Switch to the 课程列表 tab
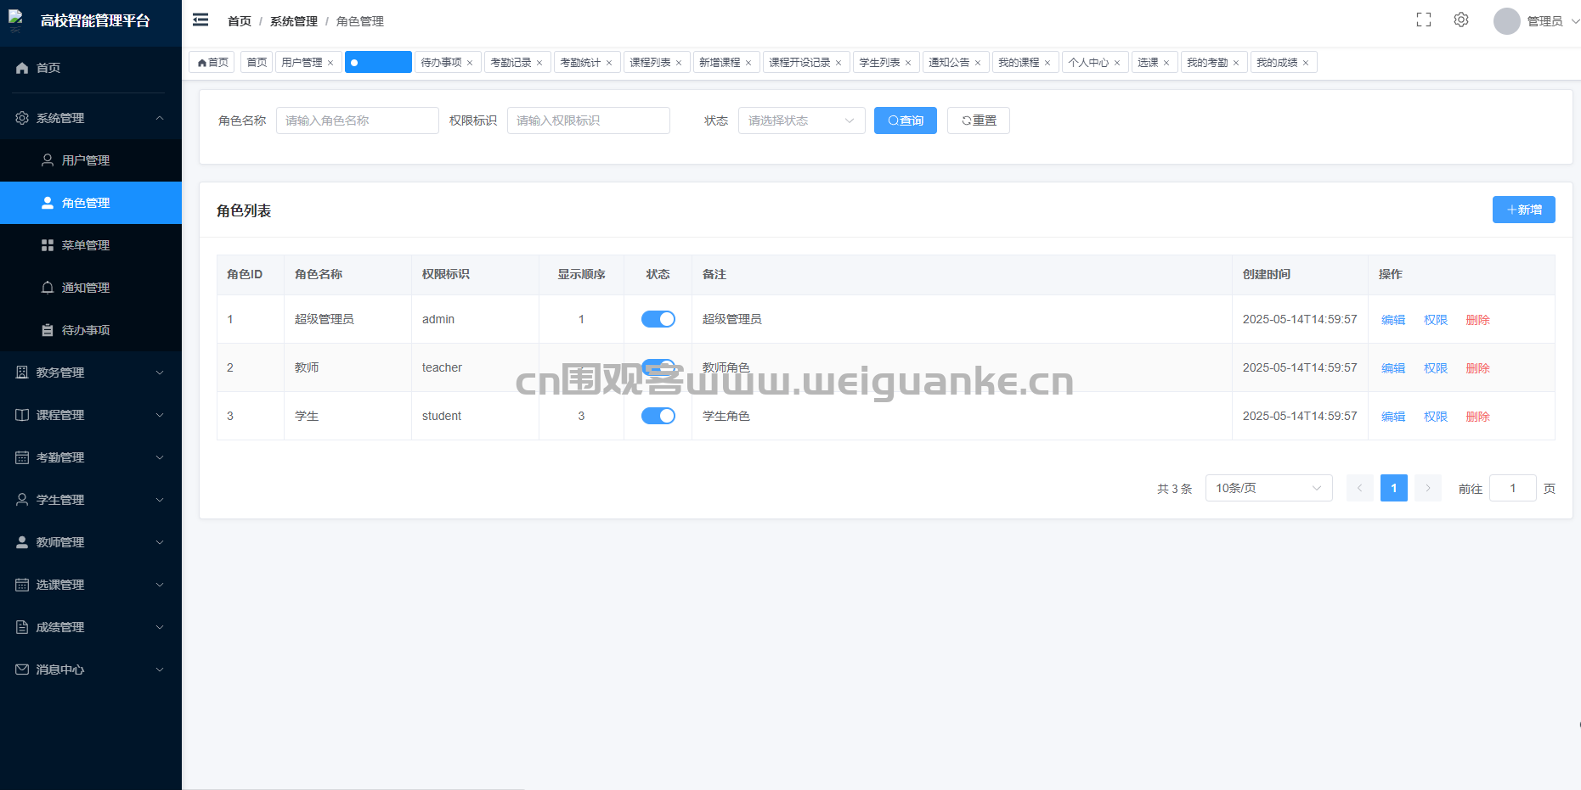 (650, 63)
